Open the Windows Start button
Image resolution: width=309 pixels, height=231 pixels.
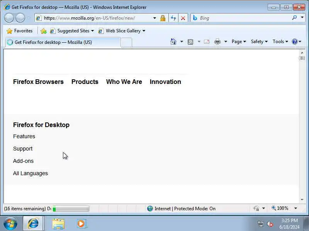pos(10,224)
